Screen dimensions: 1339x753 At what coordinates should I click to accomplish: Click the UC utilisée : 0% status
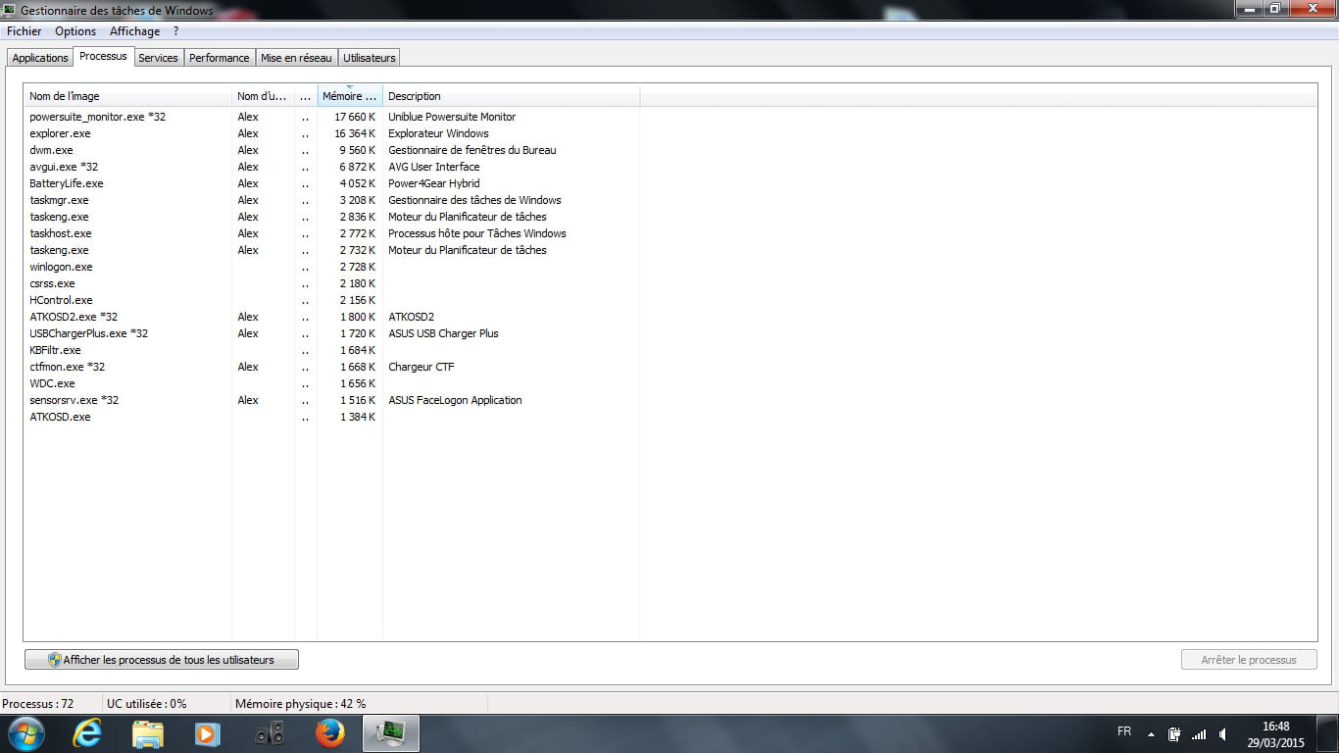point(147,704)
